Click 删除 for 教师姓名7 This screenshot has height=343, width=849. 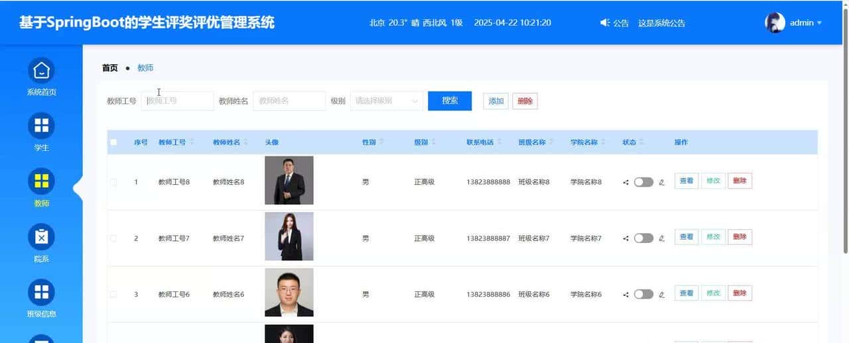click(x=740, y=237)
